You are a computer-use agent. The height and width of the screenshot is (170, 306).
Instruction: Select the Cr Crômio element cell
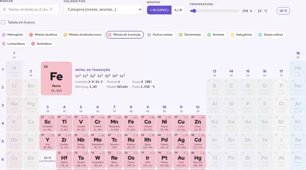(x=98, y=123)
